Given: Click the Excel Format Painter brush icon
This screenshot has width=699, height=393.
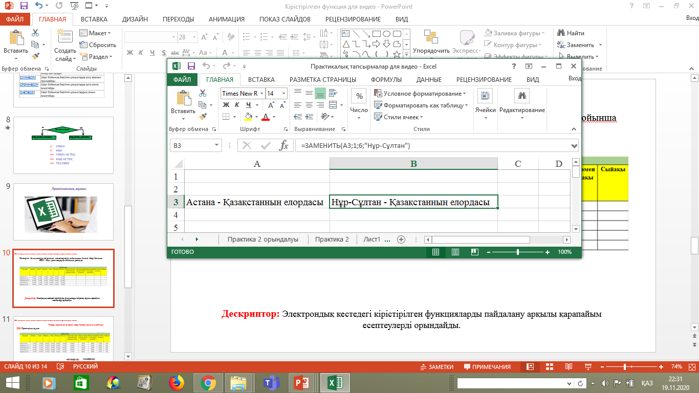Looking at the screenshot, I should click(203, 116).
